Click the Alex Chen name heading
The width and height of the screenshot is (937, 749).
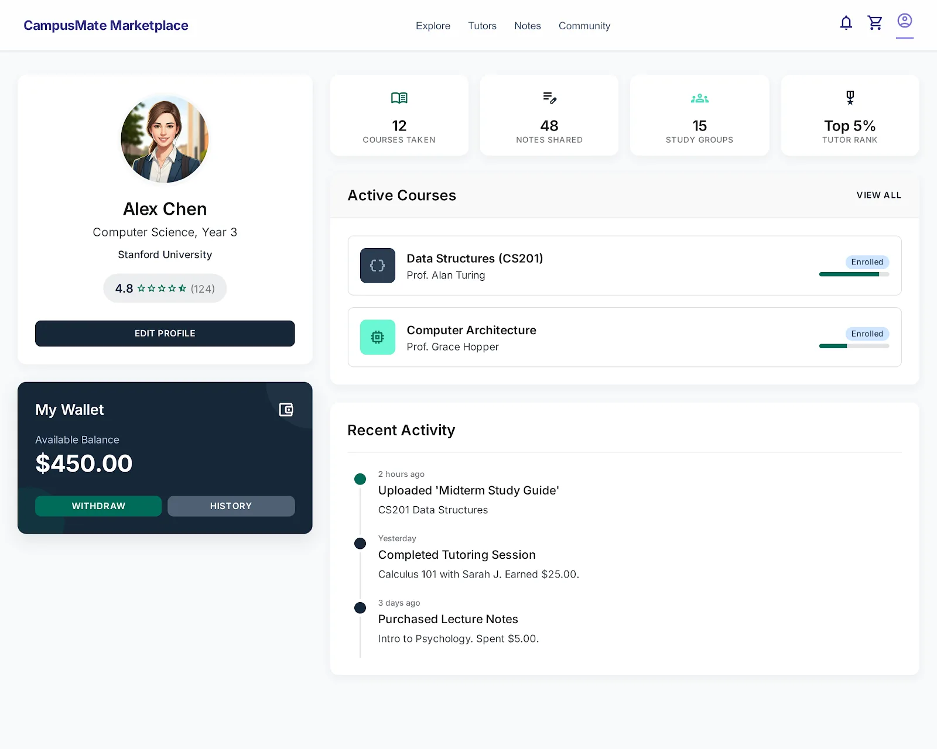click(x=165, y=209)
